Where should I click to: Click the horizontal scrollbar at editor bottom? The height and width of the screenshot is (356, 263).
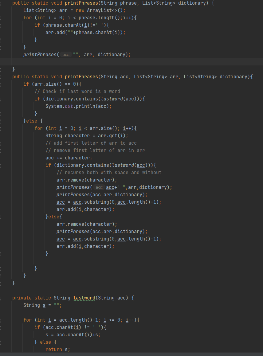pyautogui.click(x=131, y=354)
